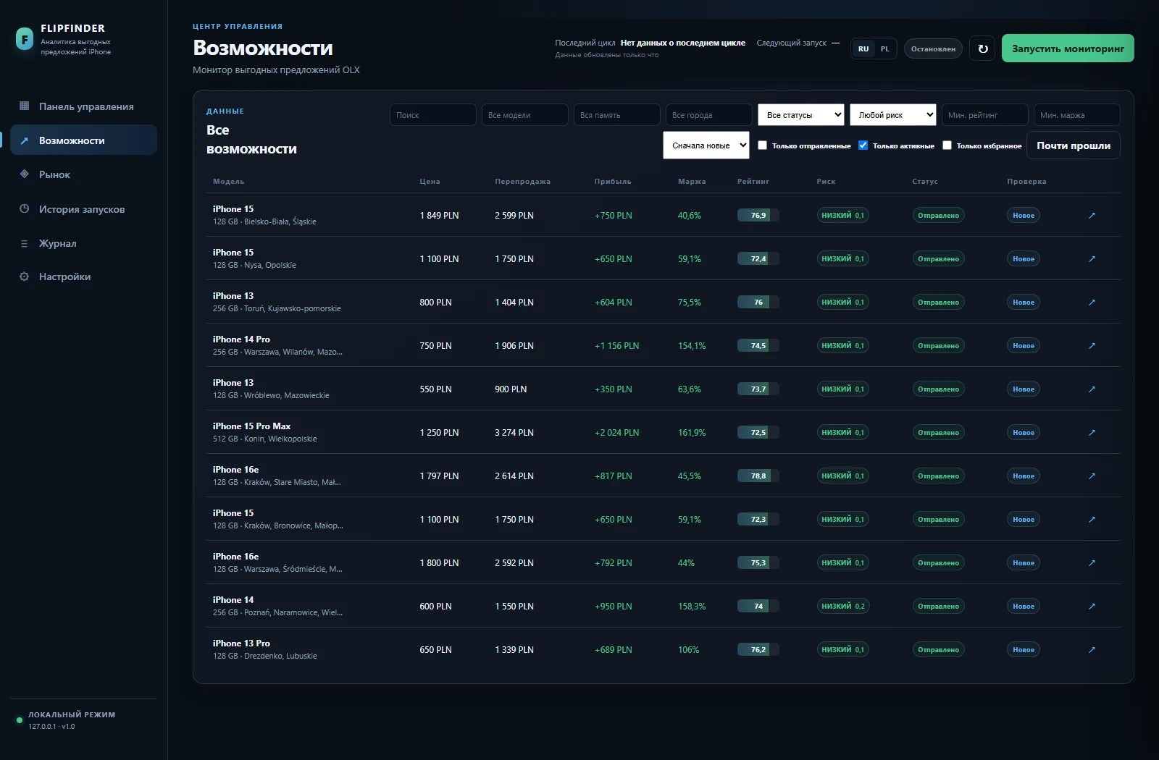Click the gear icon next to Настройки
The image size is (1159, 760).
(x=24, y=276)
